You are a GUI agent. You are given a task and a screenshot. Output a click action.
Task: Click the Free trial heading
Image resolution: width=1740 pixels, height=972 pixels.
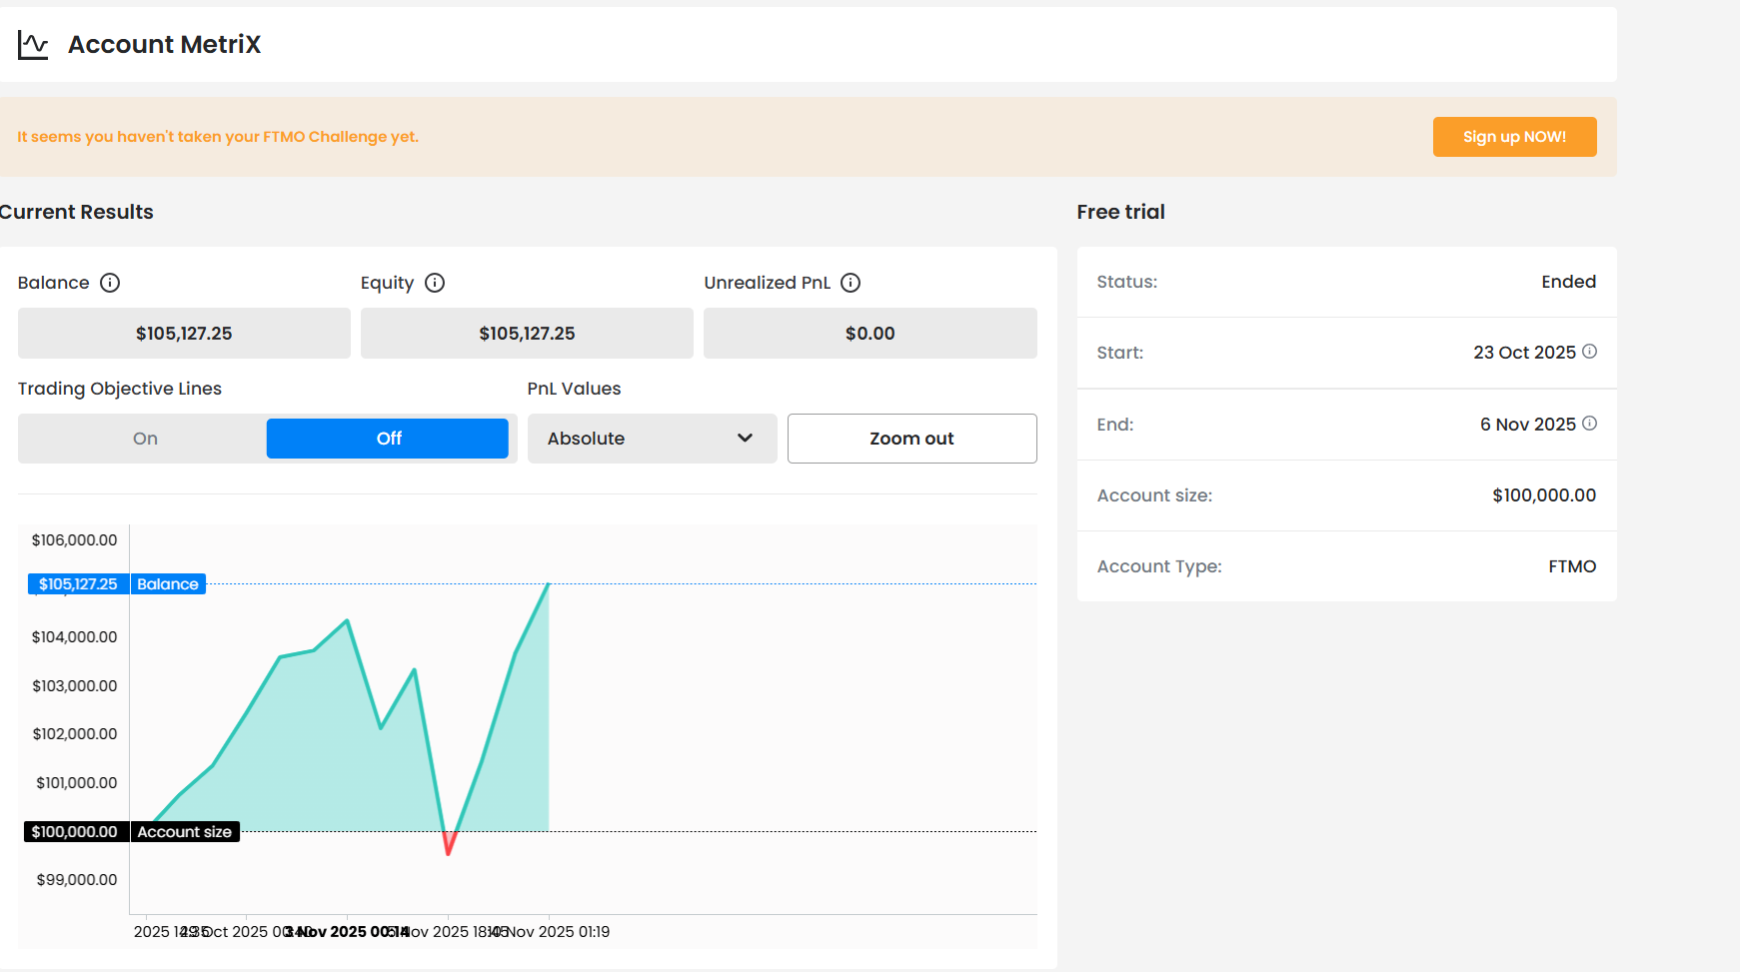[1120, 212]
